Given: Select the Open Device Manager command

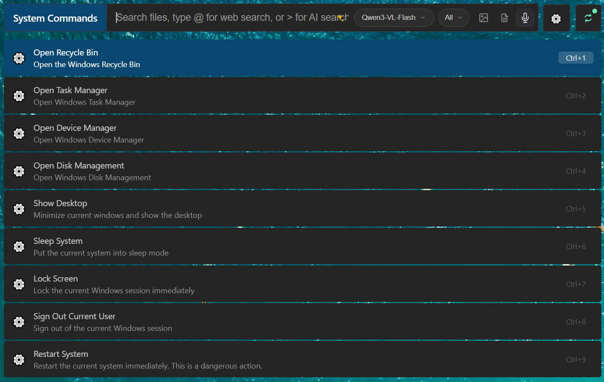Looking at the screenshot, I should click(303, 133).
